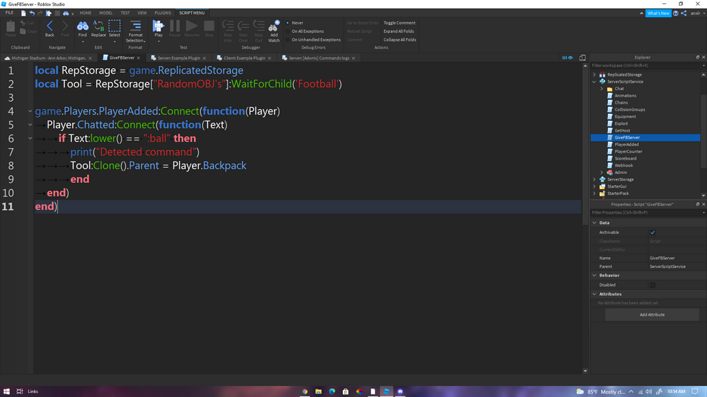Click the Add Attribute button

click(x=652, y=314)
